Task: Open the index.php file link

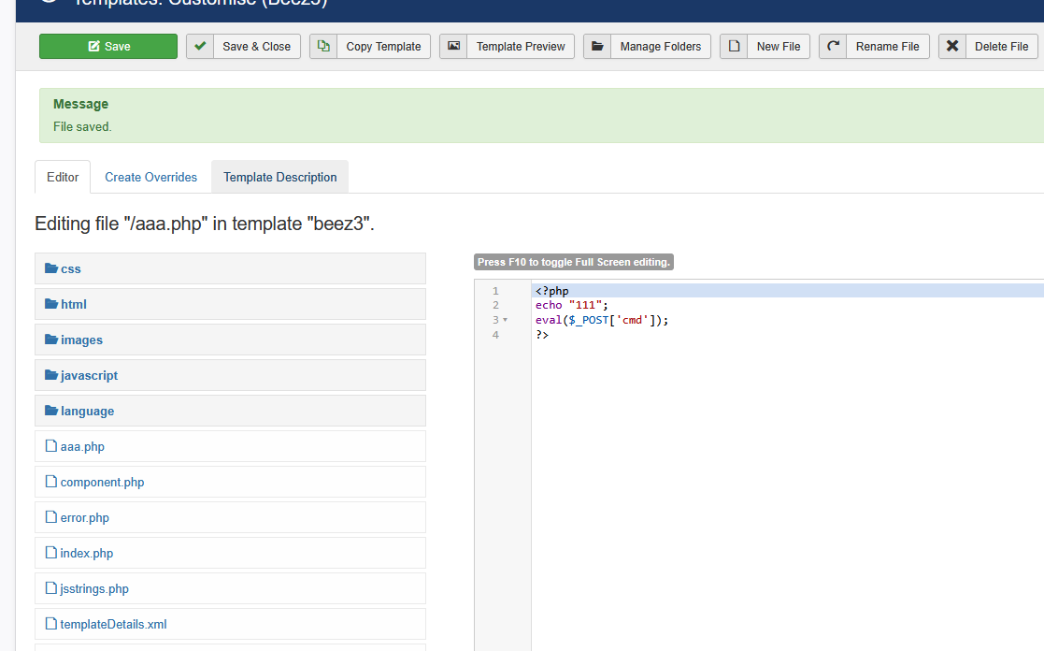Action: (x=86, y=554)
